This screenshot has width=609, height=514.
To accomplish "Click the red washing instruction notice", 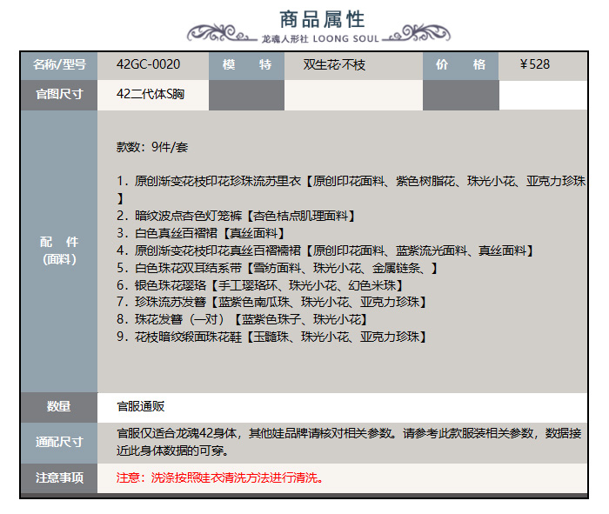I will point(220,477).
